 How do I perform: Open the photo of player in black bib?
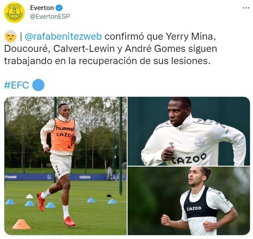tap(189, 201)
